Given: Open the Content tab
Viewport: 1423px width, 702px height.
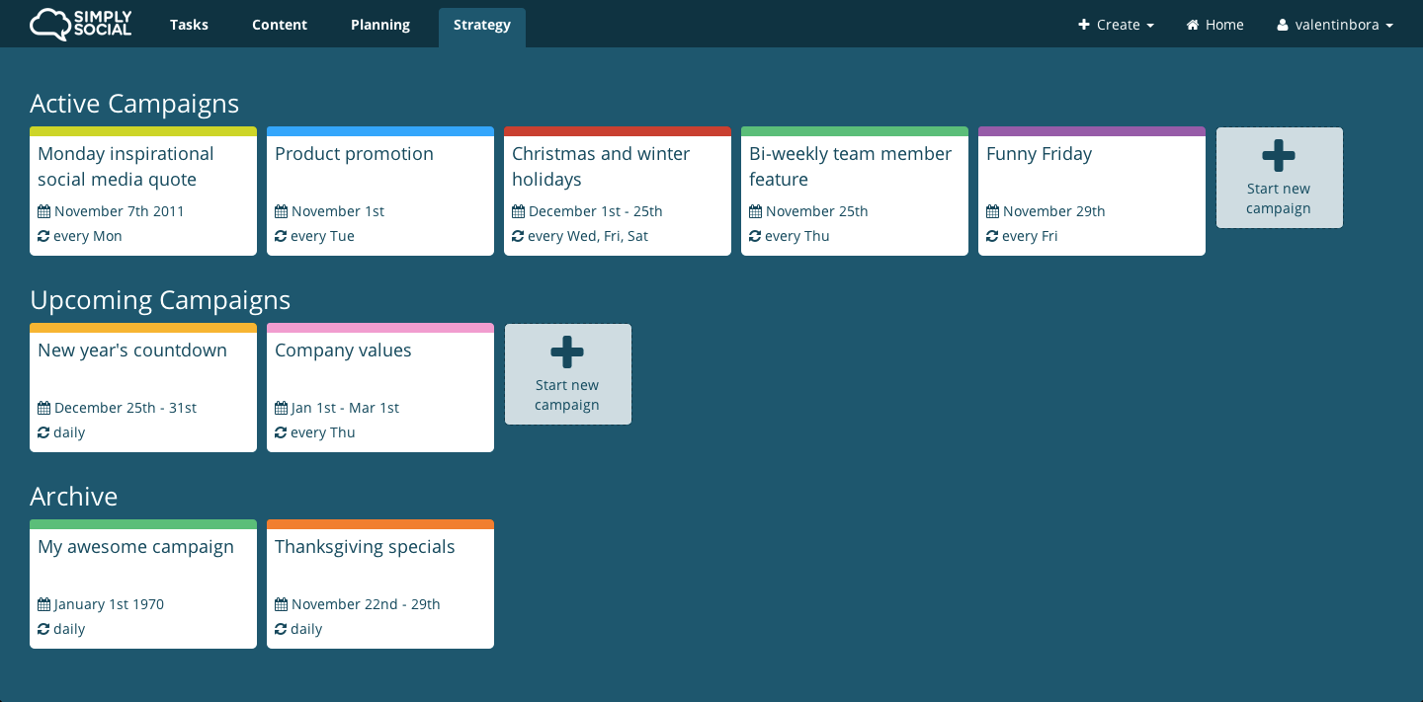Looking at the screenshot, I should point(280,25).
